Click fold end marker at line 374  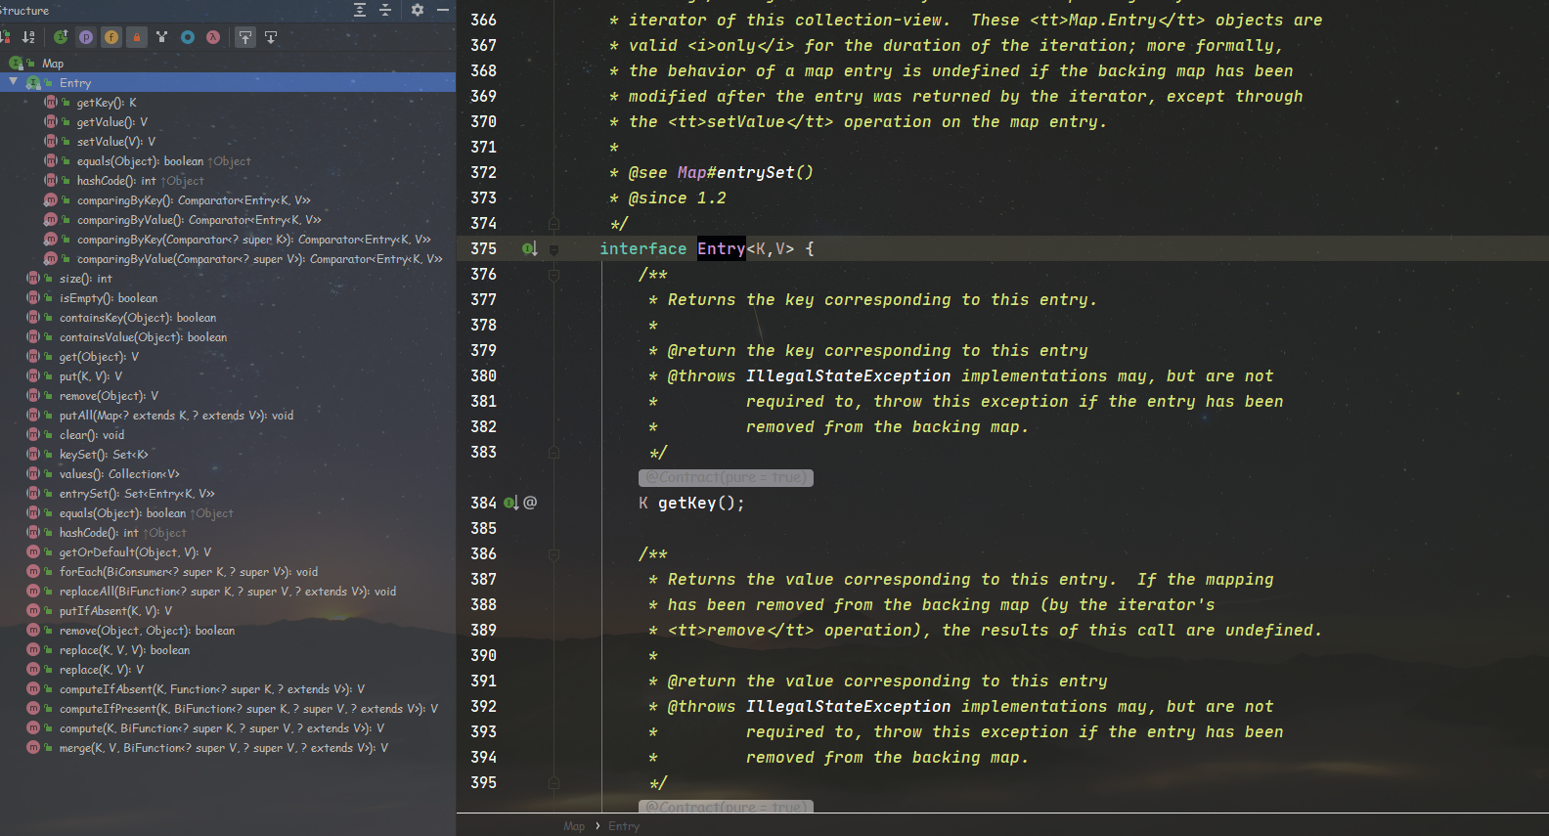[x=553, y=223]
